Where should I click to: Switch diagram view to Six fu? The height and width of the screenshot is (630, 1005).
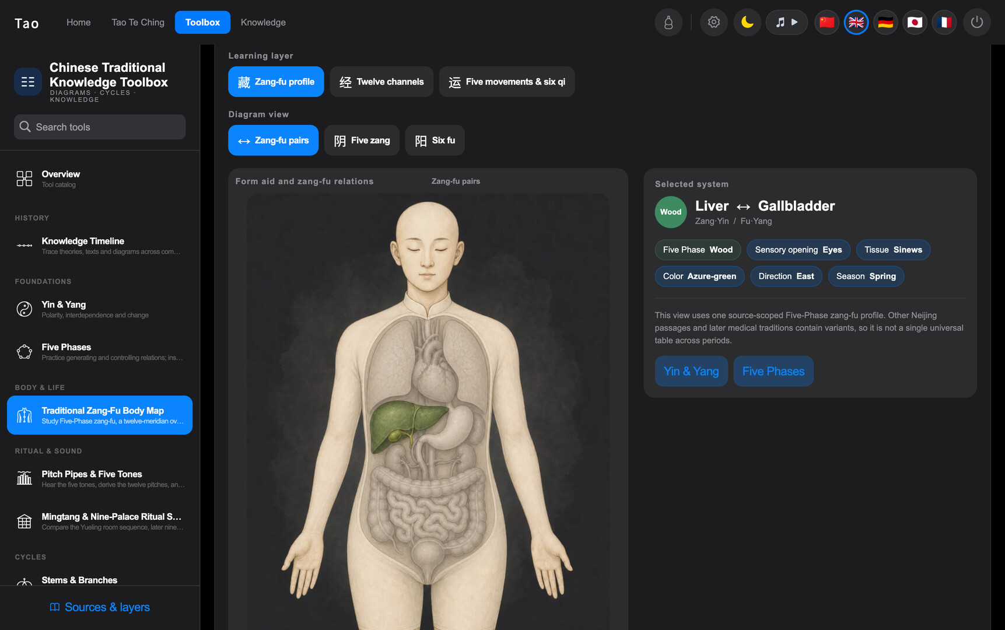[x=435, y=140]
